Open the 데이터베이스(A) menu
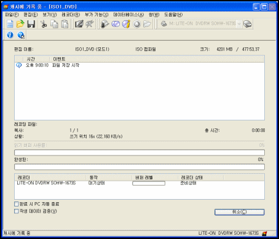The height and width of the screenshot is (239, 279). [x=128, y=15]
